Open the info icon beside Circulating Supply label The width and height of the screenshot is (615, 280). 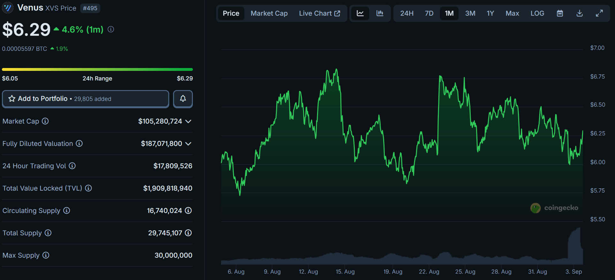pyautogui.click(x=66, y=210)
